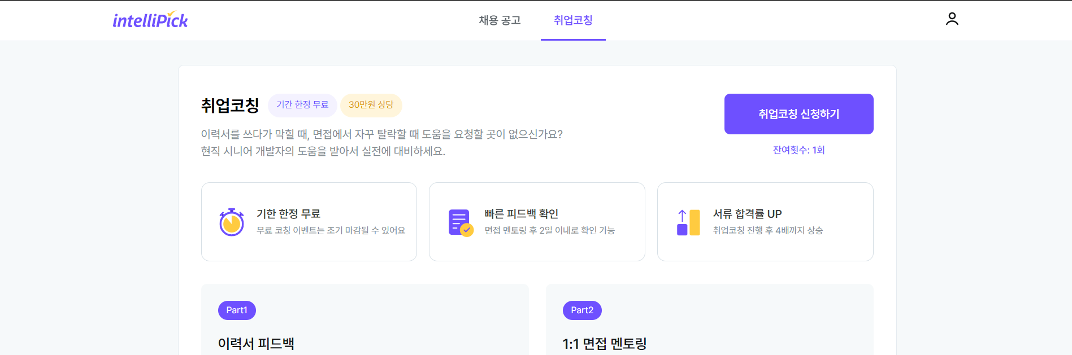The width and height of the screenshot is (1072, 355).
Task: Click the description line starting 현직 시니어 개발자의
Action: 323,151
